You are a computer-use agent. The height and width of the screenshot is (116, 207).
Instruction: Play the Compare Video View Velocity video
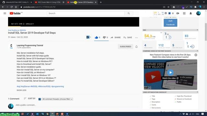(170, 72)
